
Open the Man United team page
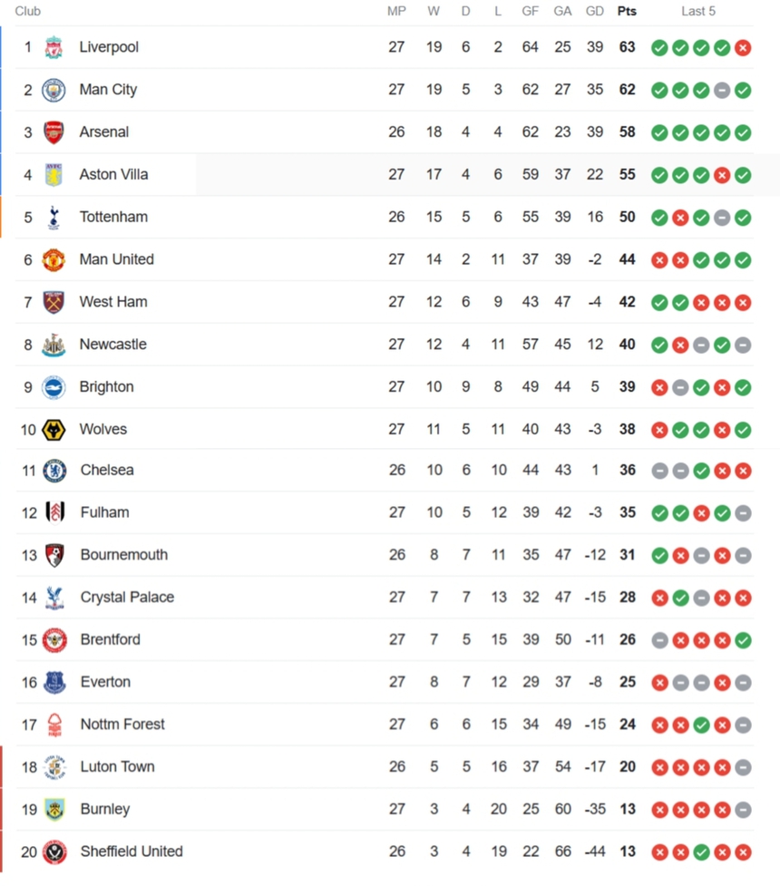(116, 259)
